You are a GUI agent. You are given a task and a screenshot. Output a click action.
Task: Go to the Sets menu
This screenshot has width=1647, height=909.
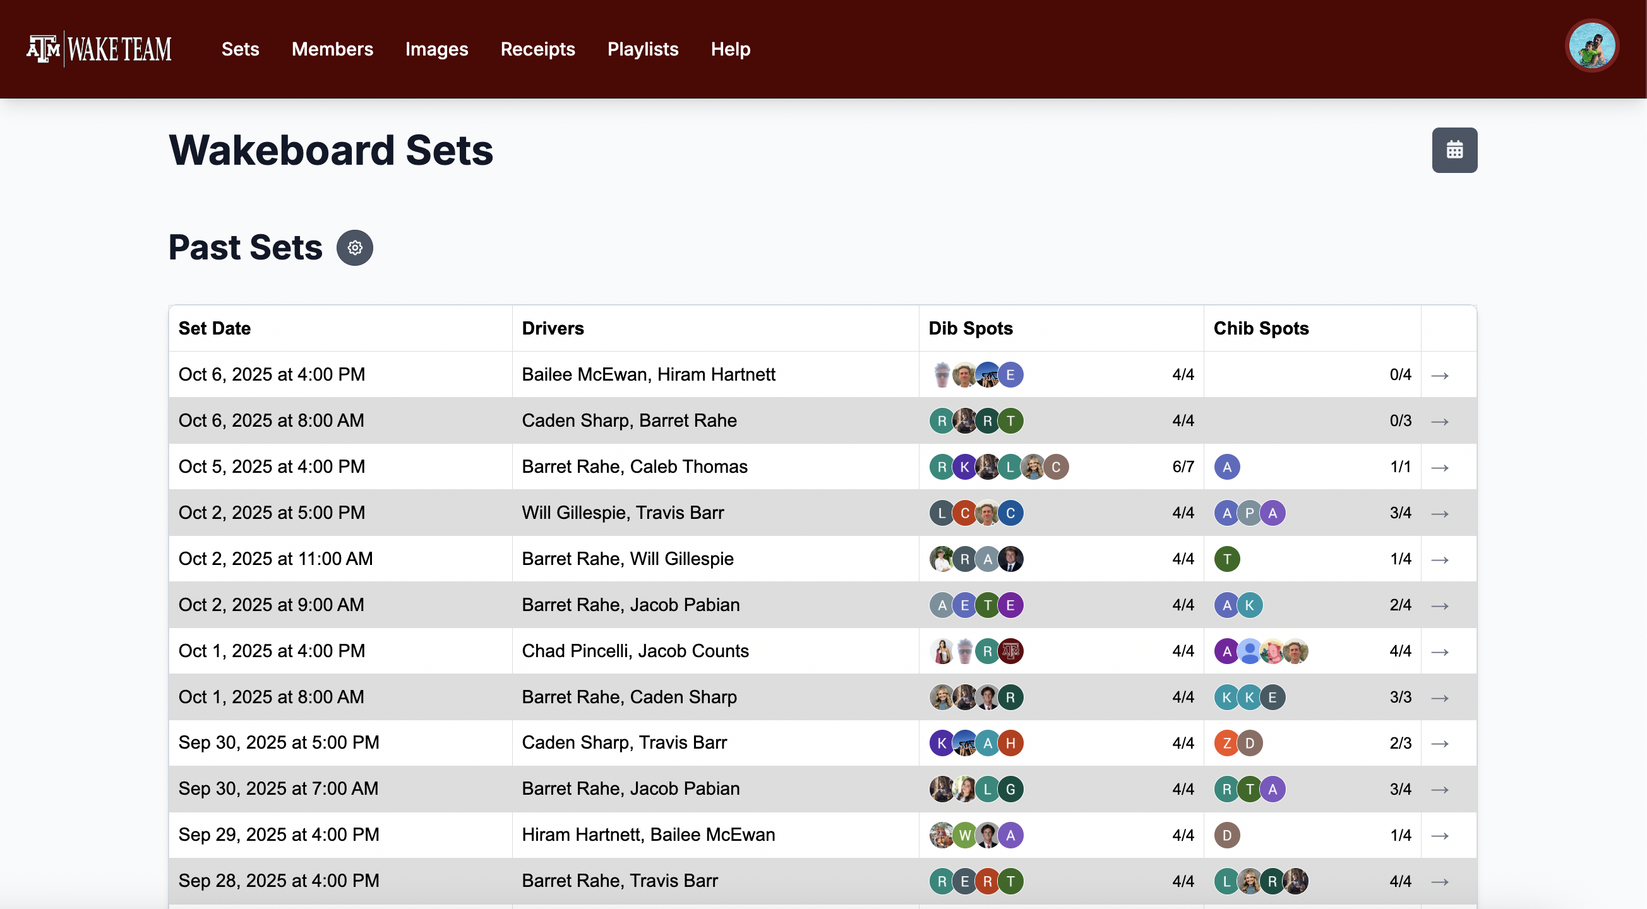pos(241,49)
